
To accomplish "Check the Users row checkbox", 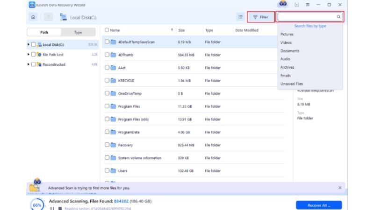I will [107, 170].
